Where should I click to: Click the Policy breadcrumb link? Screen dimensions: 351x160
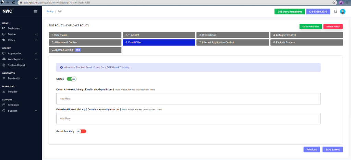(x=50, y=12)
